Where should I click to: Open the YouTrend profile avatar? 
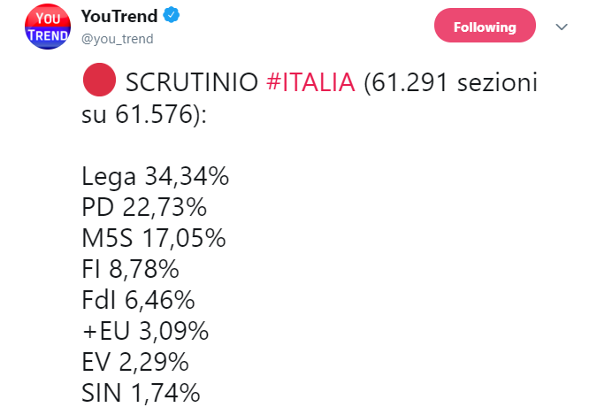point(48,27)
